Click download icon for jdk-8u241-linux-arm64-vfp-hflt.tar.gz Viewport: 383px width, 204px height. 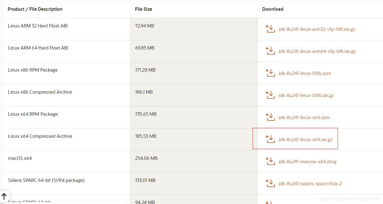point(271,51)
